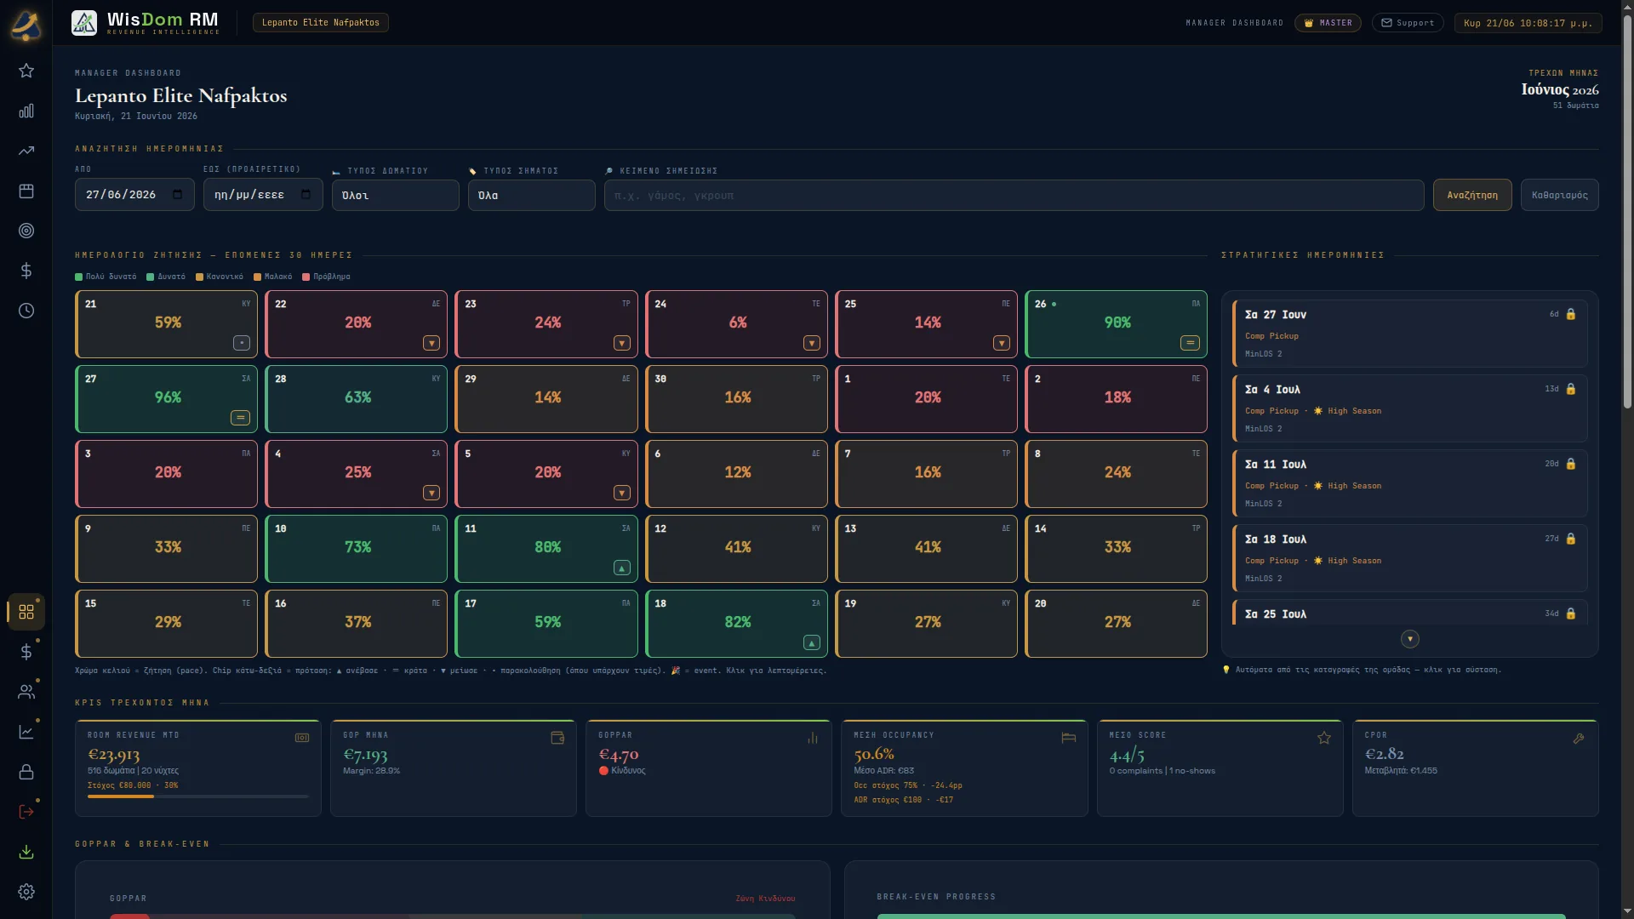Screen dimensions: 1634x919
Task: Open the users sidebar icon
Action: coord(26,692)
